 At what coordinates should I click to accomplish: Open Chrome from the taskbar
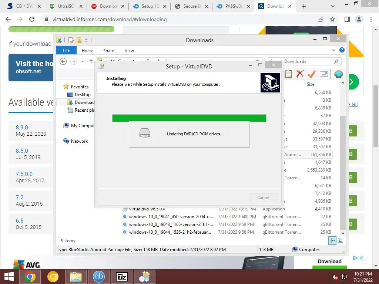(30, 277)
